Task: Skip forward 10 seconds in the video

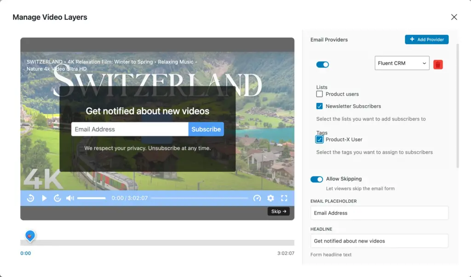Action: 57,198
